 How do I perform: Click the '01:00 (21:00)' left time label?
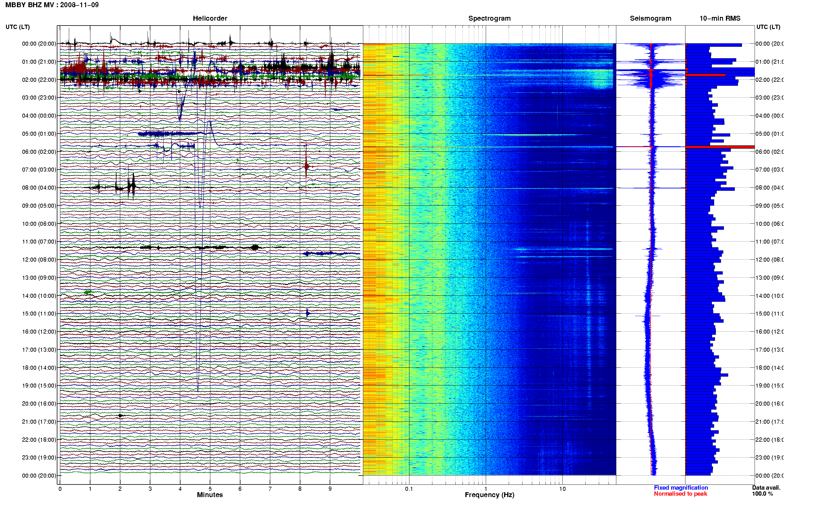[x=39, y=62]
